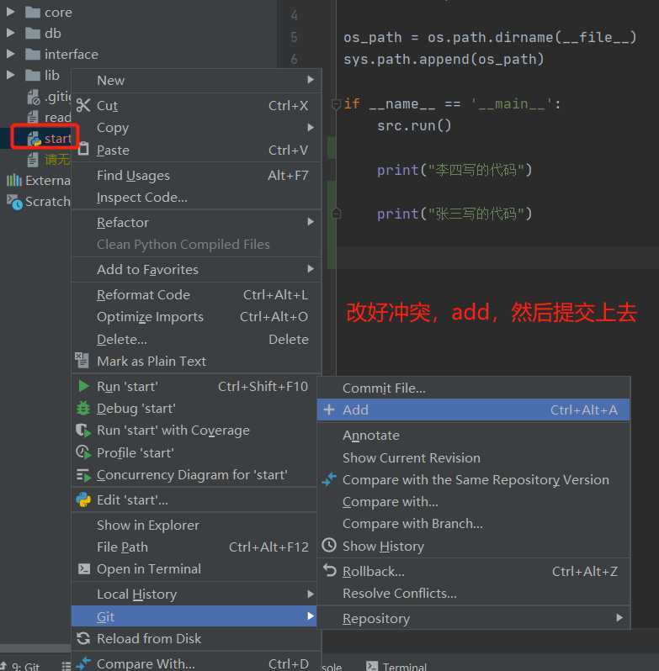The height and width of the screenshot is (671, 659).
Task: Click the Terminal tool window icon
Action: [372, 666]
